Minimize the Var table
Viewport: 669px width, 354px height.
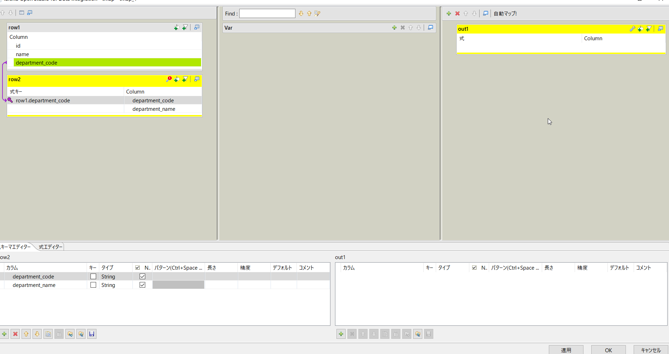pos(430,27)
